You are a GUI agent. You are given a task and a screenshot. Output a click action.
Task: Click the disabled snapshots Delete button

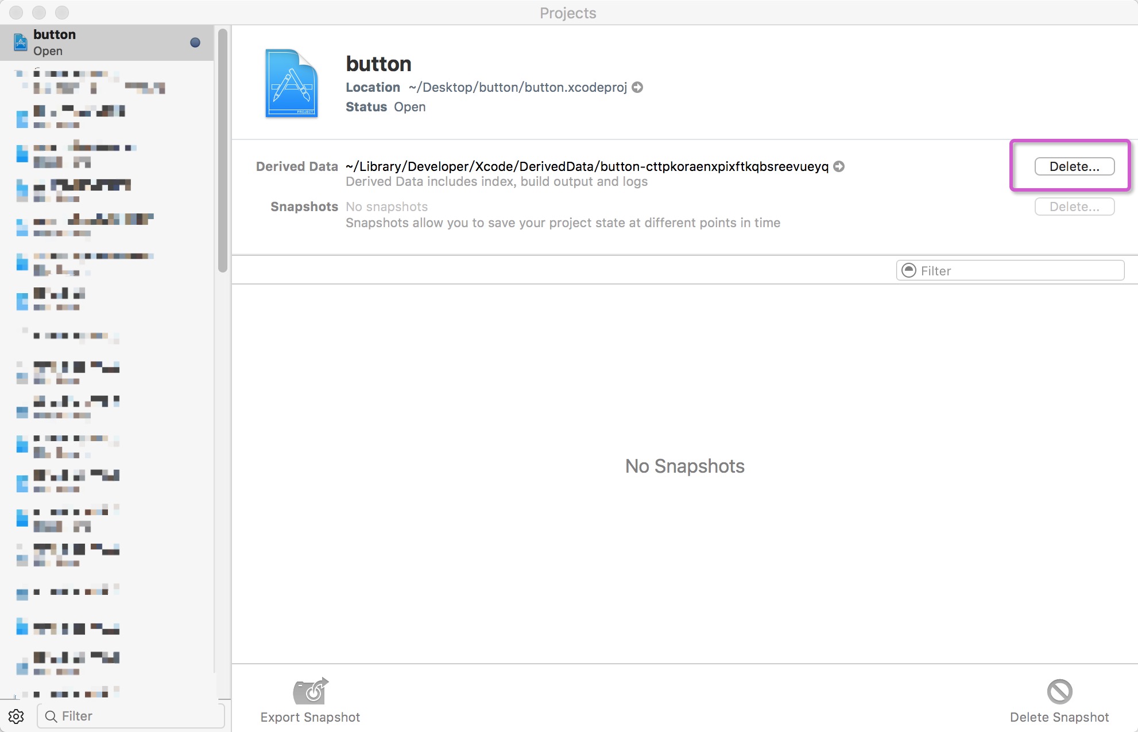click(x=1074, y=207)
